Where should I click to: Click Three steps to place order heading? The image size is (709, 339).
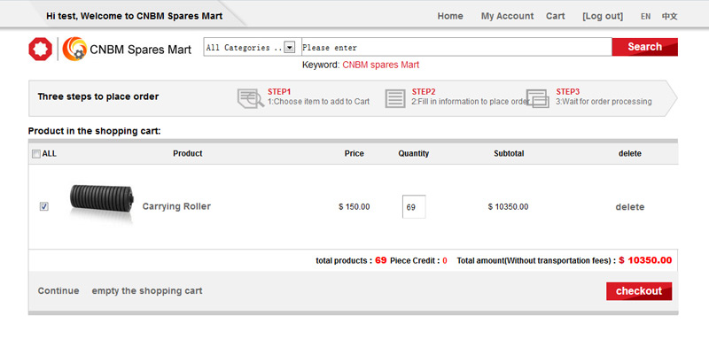[98, 96]
